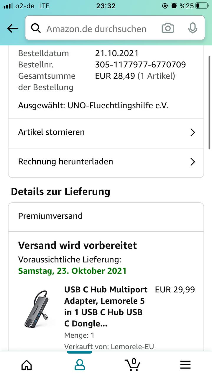212x378 pixels.
Task: Tap the back arrow icon
Action: [x=12, y=28]
